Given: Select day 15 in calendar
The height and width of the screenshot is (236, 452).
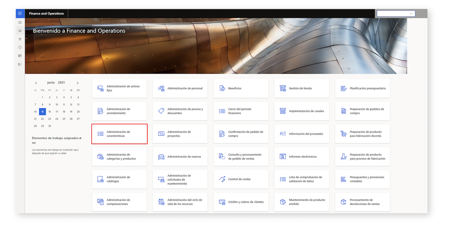Looking at the screenshot, I should [x=42, y=111].
